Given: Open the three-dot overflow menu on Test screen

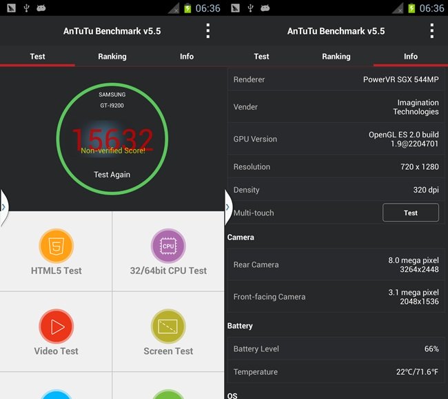Looking at the screenshot, I should [207, 31].
